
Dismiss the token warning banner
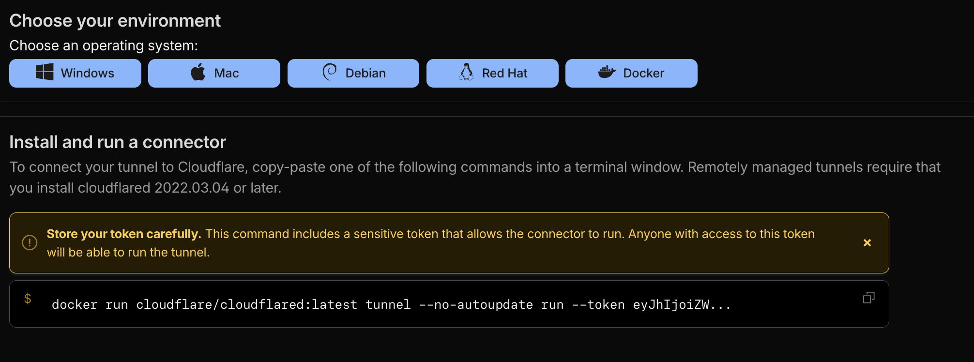coord(867,242)
